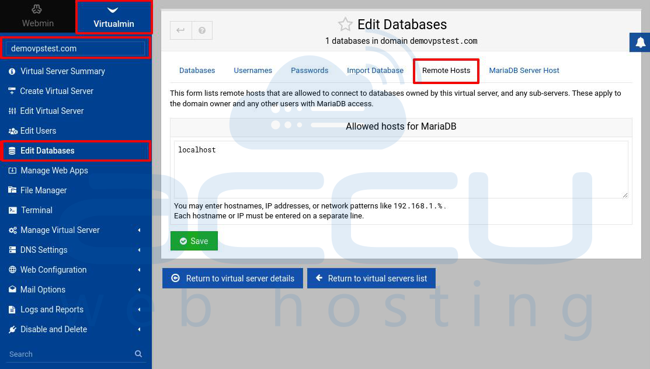The width and height of the screenshot is (650, 369).
Task: Click inside the allowed hosts textarea
Action: click(401, 169)
